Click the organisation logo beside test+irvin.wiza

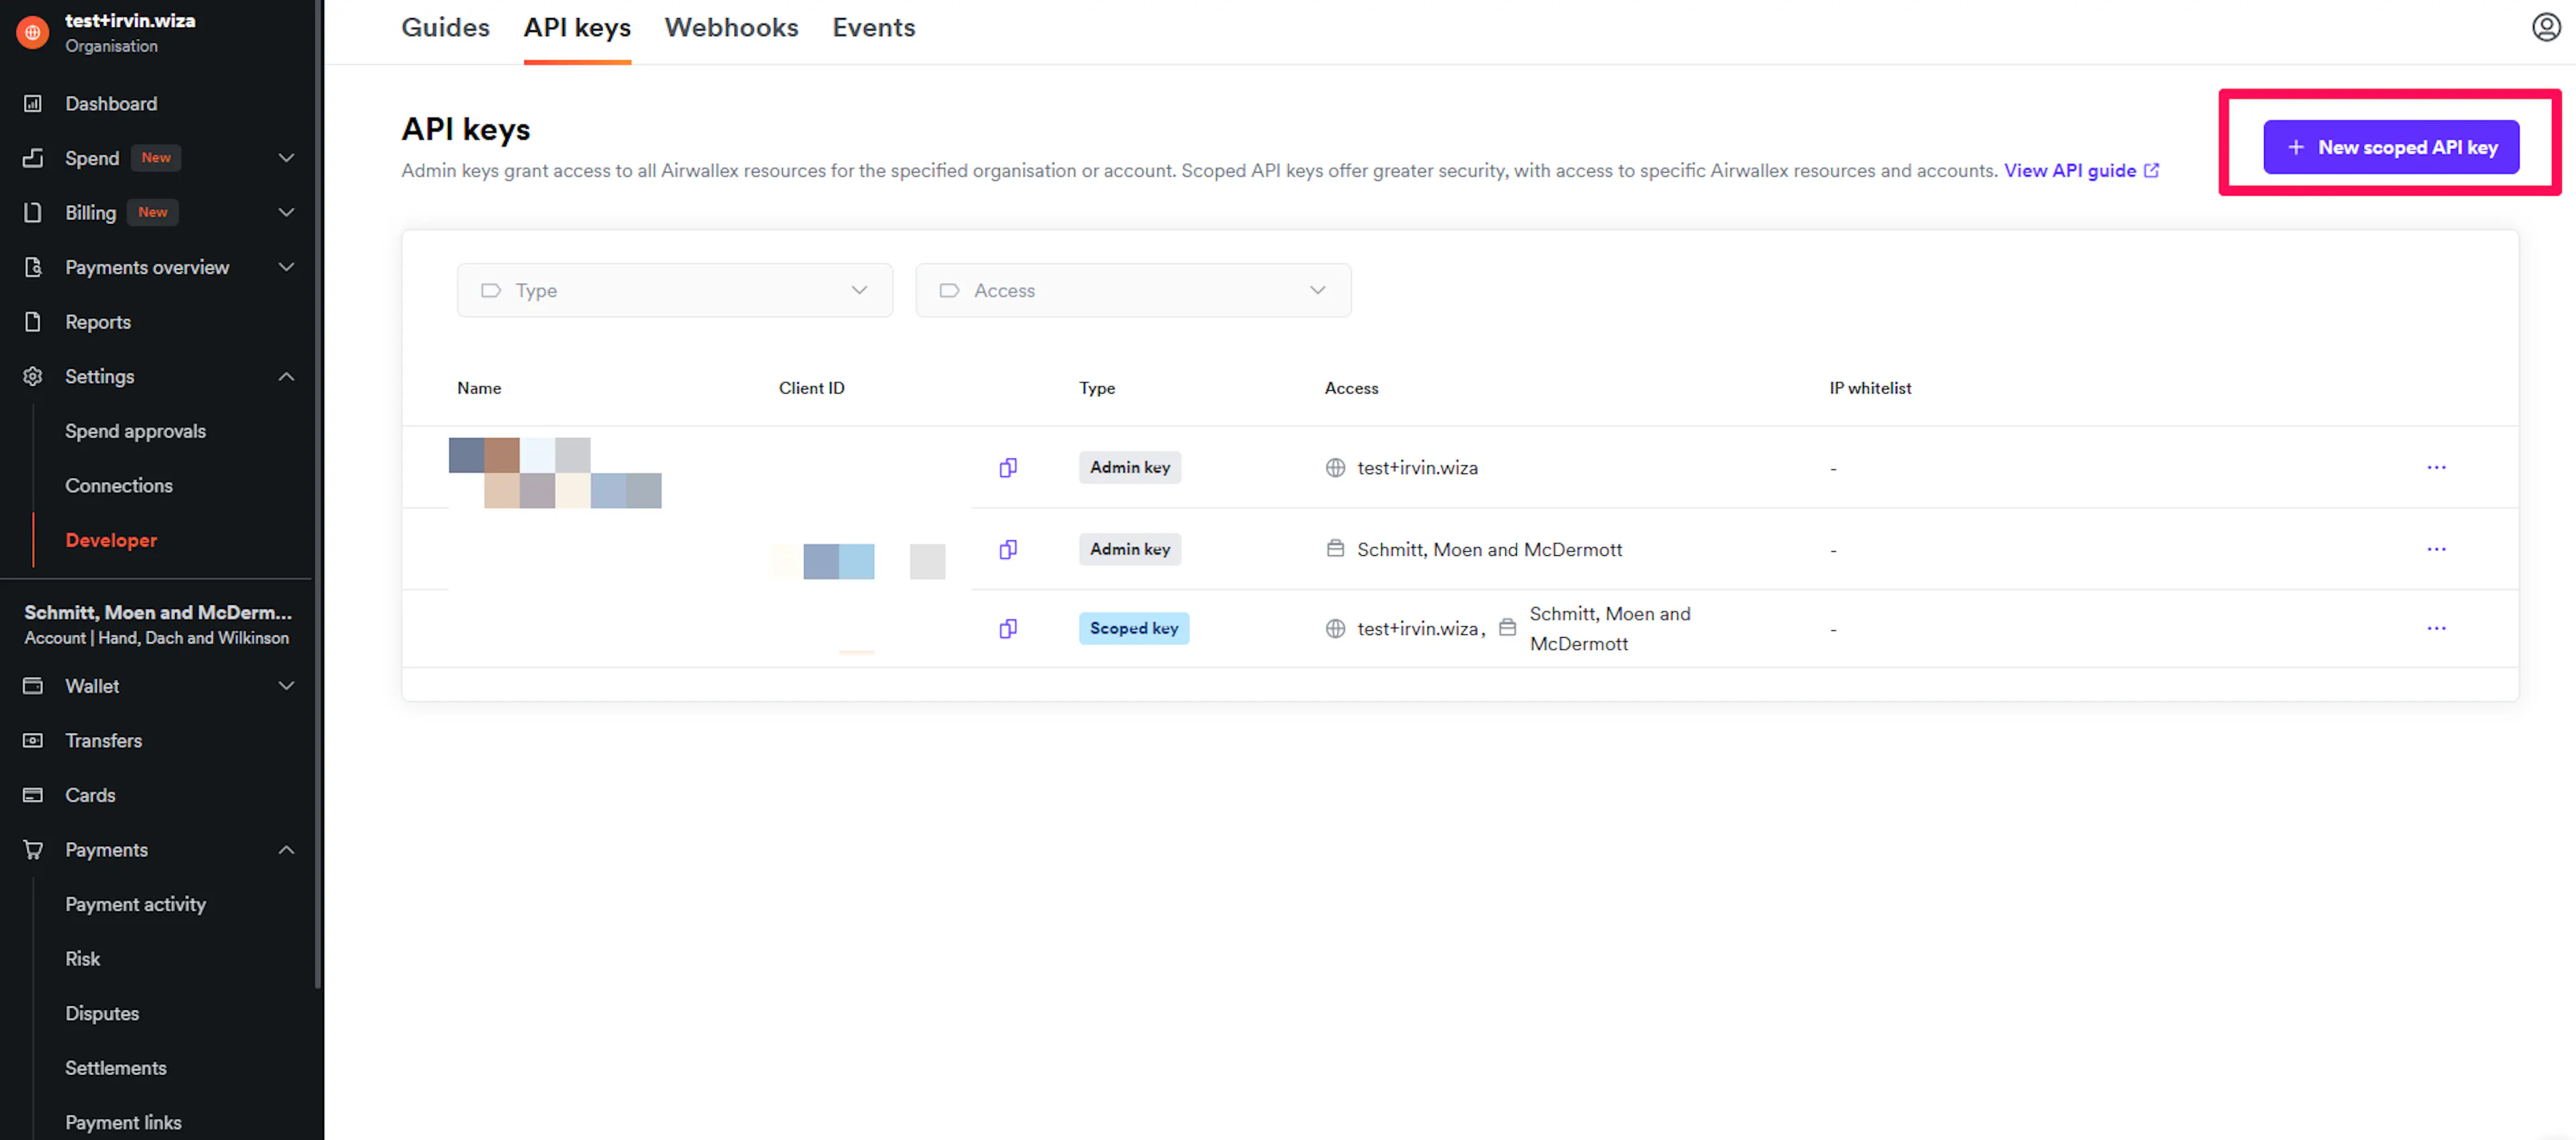33,32
